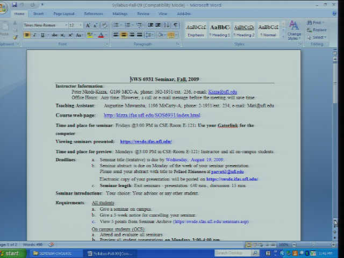This screenshot has height=258, width=344.
Task: Click Shrink Font icon
Action: click(x=95, y=25)
